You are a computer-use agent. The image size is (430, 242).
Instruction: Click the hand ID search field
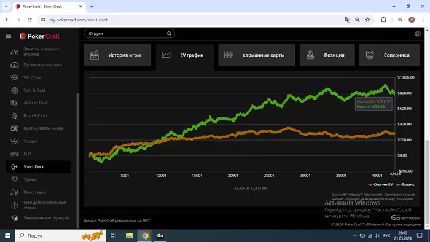[129, 34]
